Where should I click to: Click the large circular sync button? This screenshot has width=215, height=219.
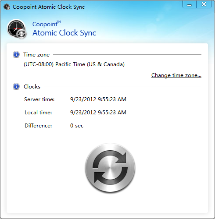[110, 168]
